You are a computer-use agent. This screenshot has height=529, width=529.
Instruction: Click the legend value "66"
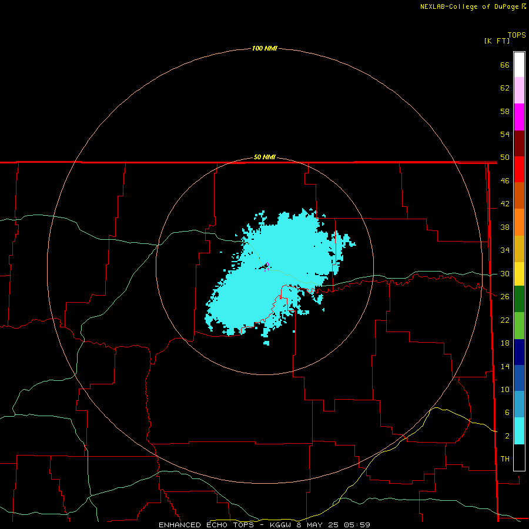click(x=505, y=65)
